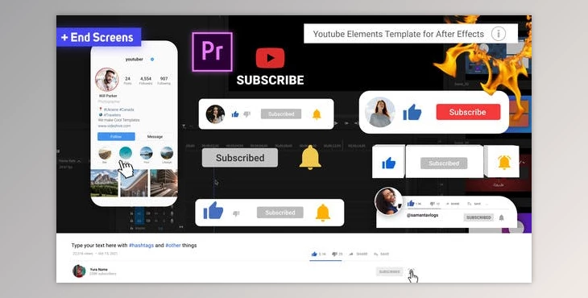Click the Message button on the phone profile
Image resolution: width=588 pixels, height=298 pixels.
click(155, 136)
